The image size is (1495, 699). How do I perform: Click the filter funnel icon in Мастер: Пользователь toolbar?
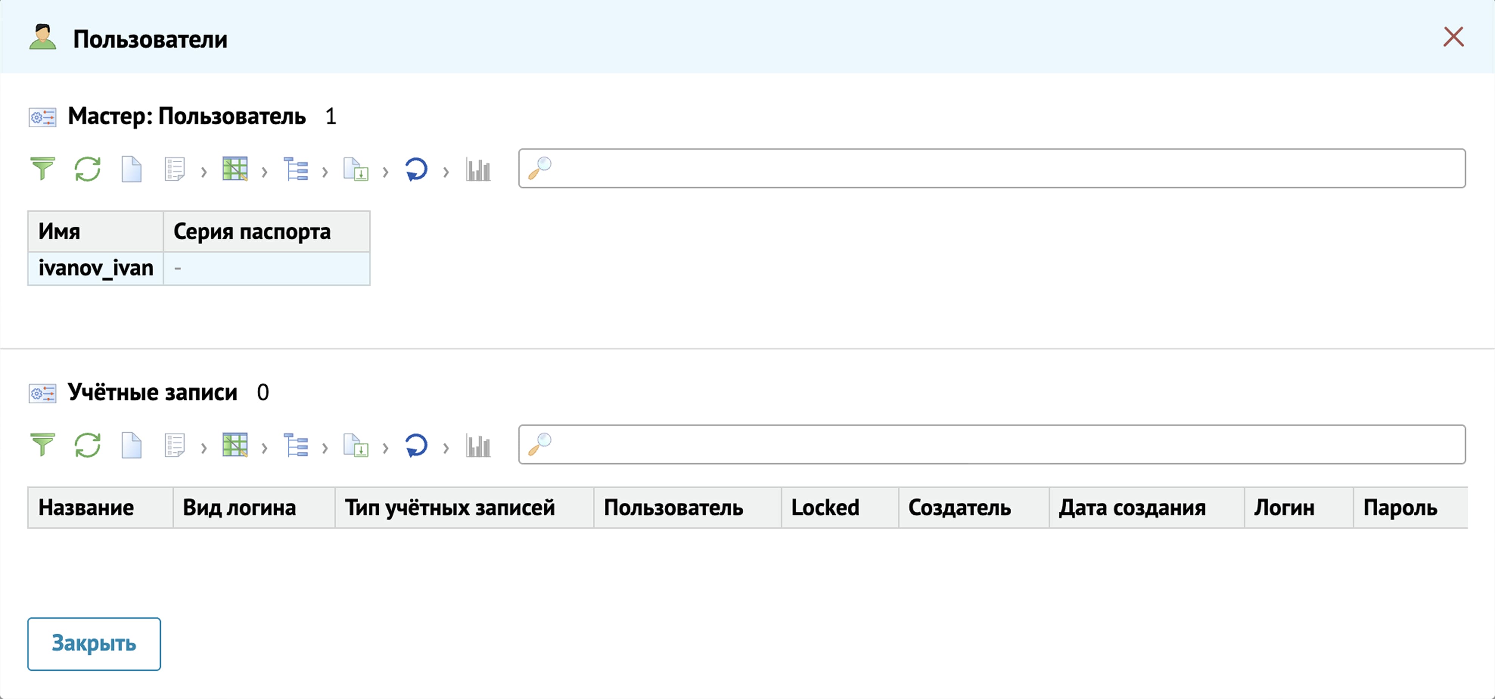[x=42, y=169]
